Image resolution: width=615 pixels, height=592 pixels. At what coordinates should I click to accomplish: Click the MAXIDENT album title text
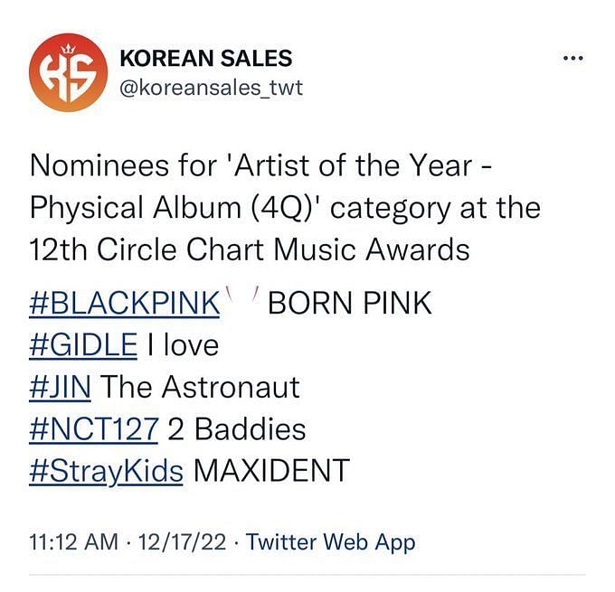pyautogui.click(x=271, y=470)
